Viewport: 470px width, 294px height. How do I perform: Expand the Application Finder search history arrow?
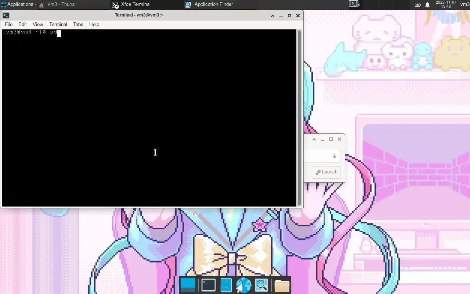(335, 156)
